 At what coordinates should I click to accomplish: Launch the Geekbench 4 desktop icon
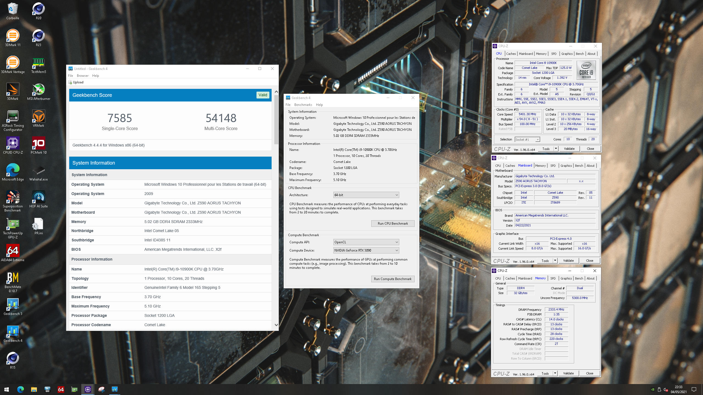(13, 334)
